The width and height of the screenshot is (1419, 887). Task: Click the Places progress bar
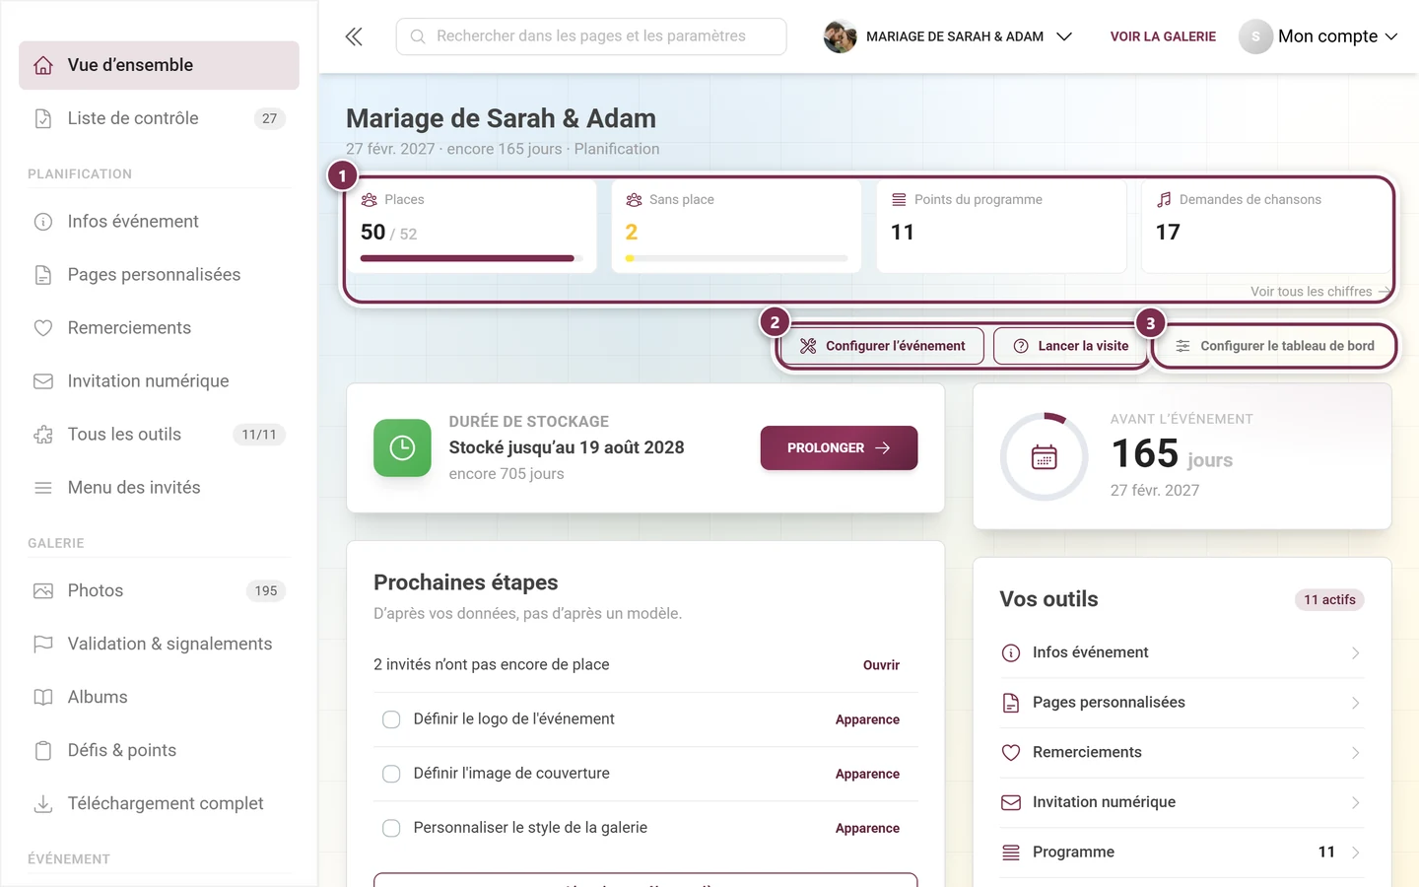click(x=471, y=258)
